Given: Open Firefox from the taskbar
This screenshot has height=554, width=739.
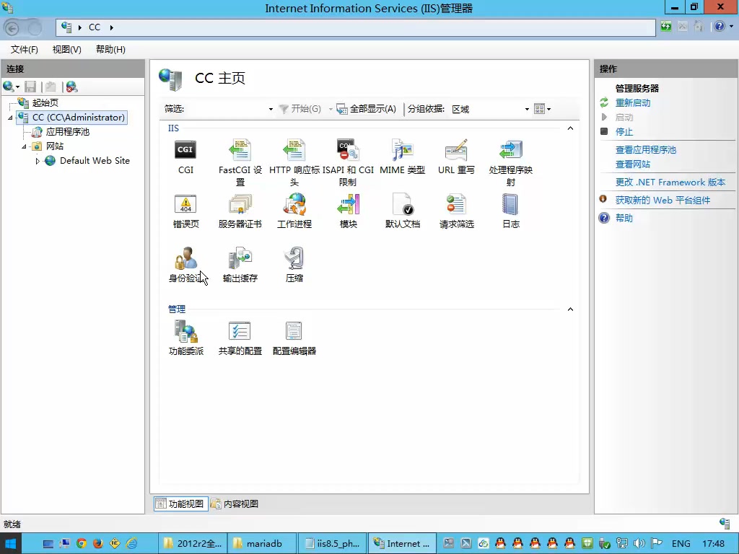Looking at the screenshot, I should [x=98, y=544].
